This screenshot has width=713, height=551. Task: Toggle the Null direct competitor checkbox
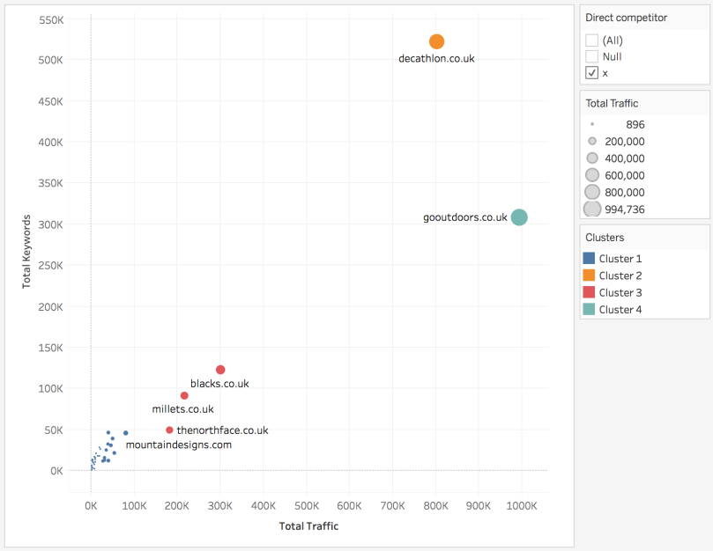coord(591,56)
